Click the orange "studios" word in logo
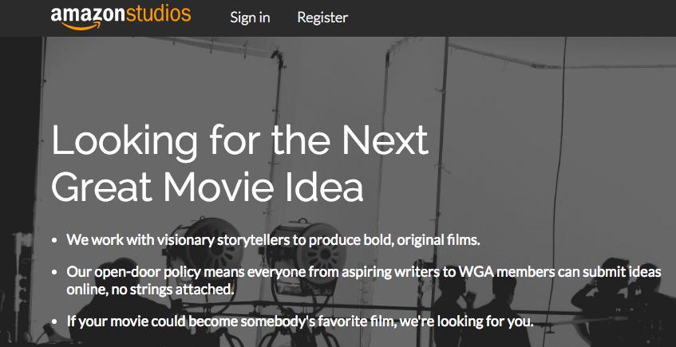 coord(155,14)
